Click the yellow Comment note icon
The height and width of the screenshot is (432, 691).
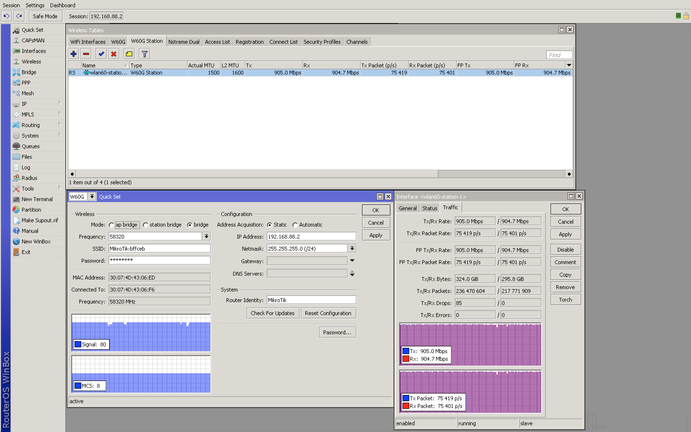tap(129, 54)
